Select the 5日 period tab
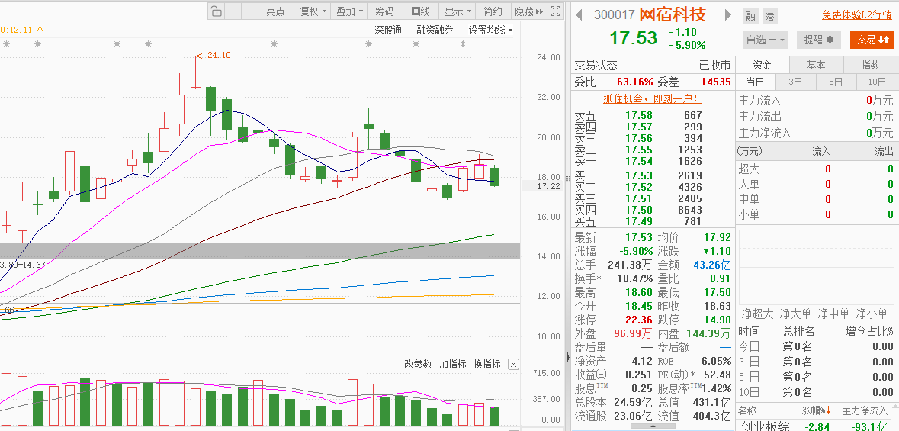Image resolution: width=899 pixels, height=431 pixels. pos(836,82)
